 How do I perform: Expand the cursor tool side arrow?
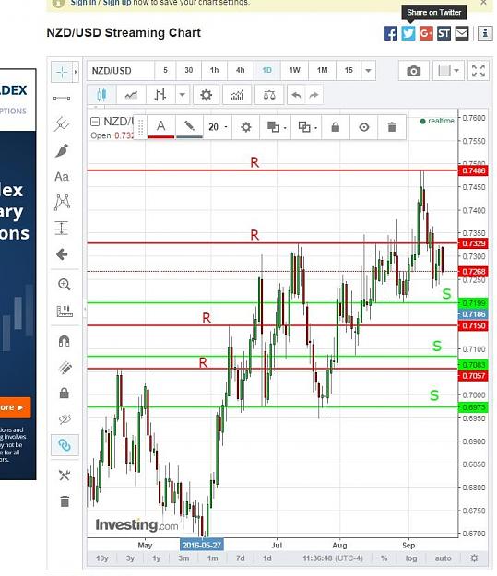(x=76, y=72)
